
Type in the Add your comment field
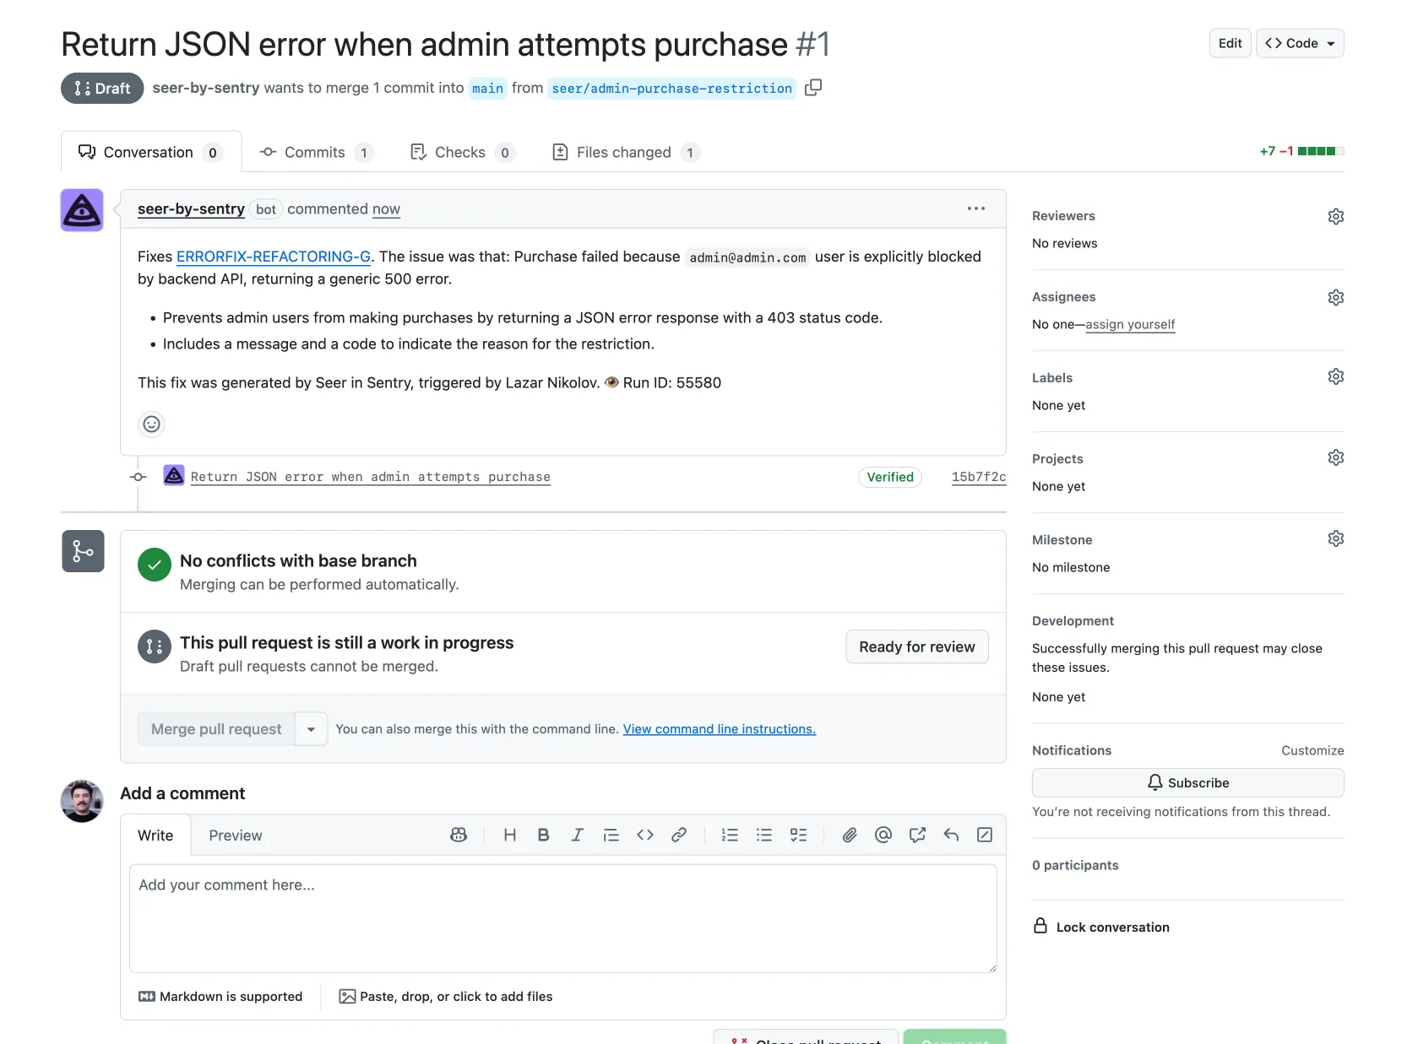click(562, 917)
